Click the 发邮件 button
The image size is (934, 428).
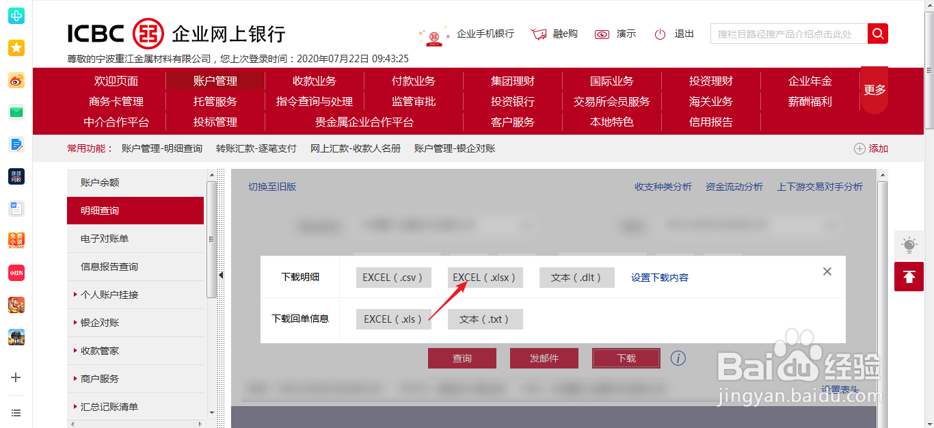click(x=544, y=358)
